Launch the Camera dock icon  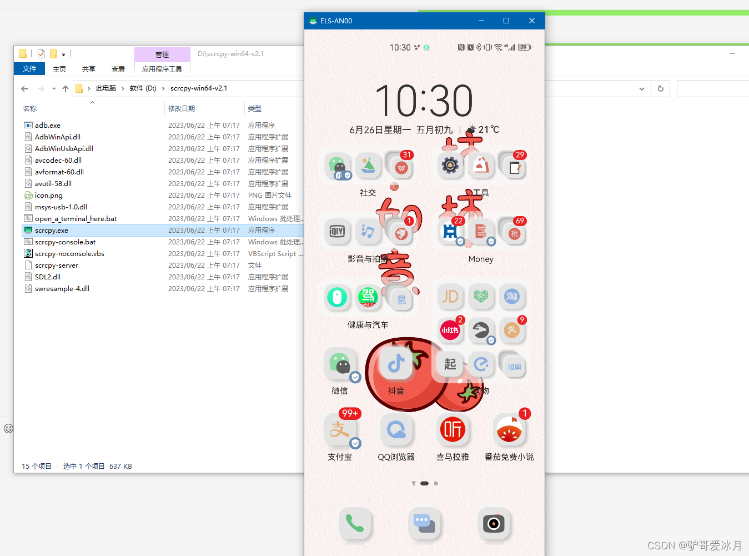point(494,523)
